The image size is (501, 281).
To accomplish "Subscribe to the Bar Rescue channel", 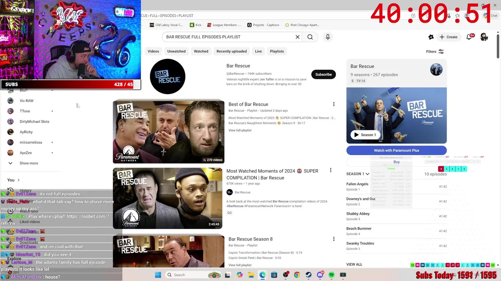I will tap(324, 75).
